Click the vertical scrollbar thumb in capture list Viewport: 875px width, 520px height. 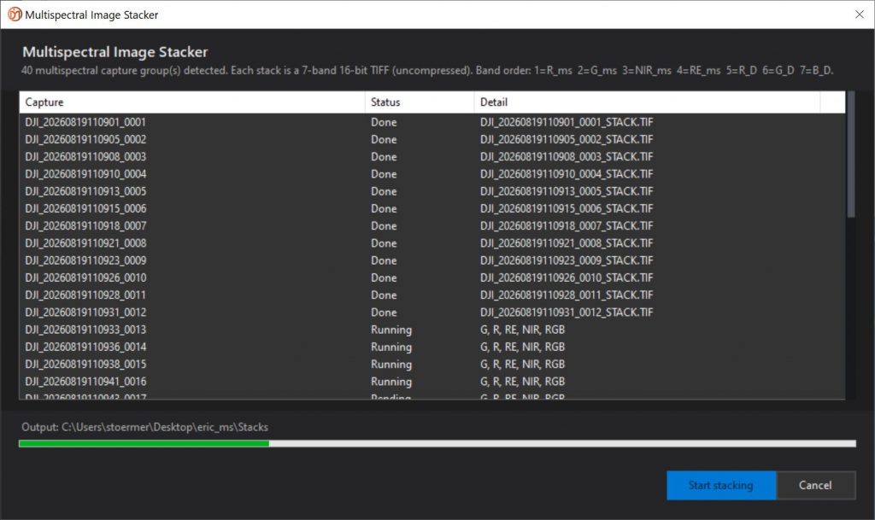[850, 154]
